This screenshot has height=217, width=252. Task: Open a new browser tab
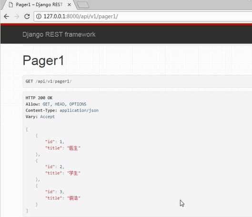coord(82,5)
